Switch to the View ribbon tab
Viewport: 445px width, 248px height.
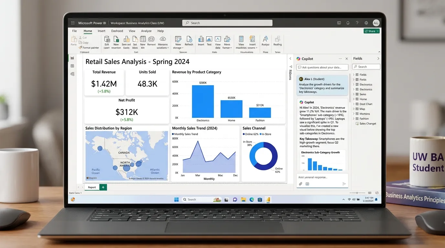(132, 31)
